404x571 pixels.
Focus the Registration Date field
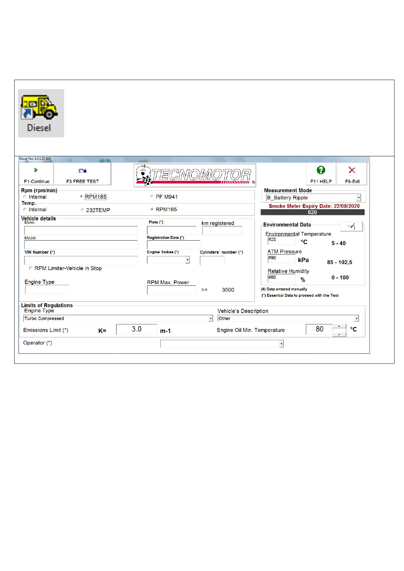[174, 245]
